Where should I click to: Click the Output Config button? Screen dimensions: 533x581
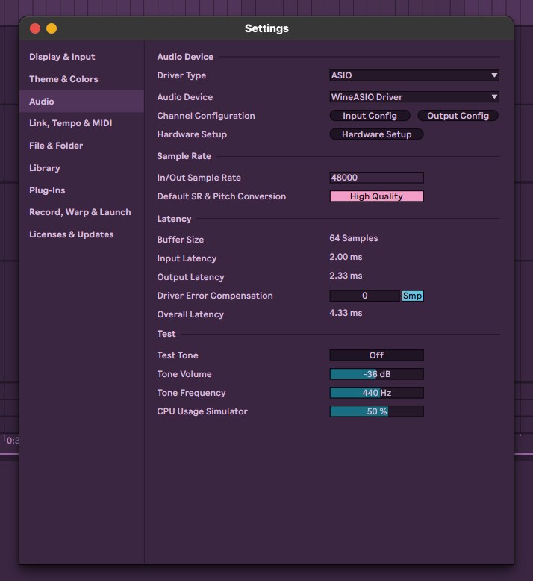[458, 116]
